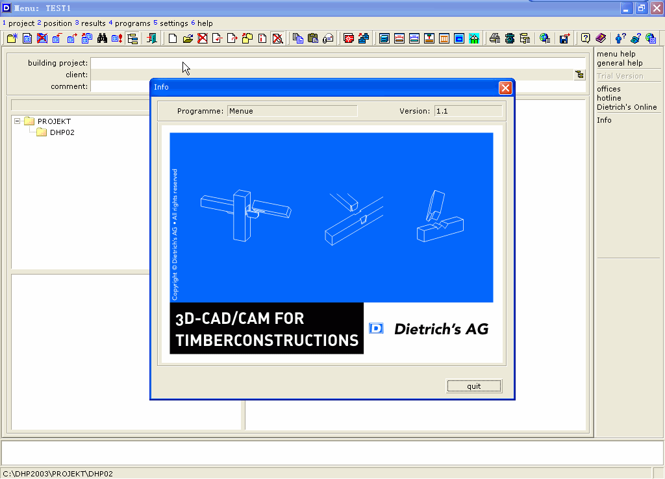Click the Programme field showing Menue

[x=292, y=111]
